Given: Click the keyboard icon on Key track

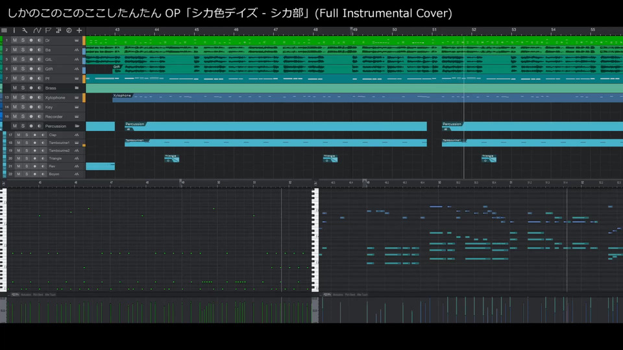Looking at the screenshot, I should click(x=77, y=107).
